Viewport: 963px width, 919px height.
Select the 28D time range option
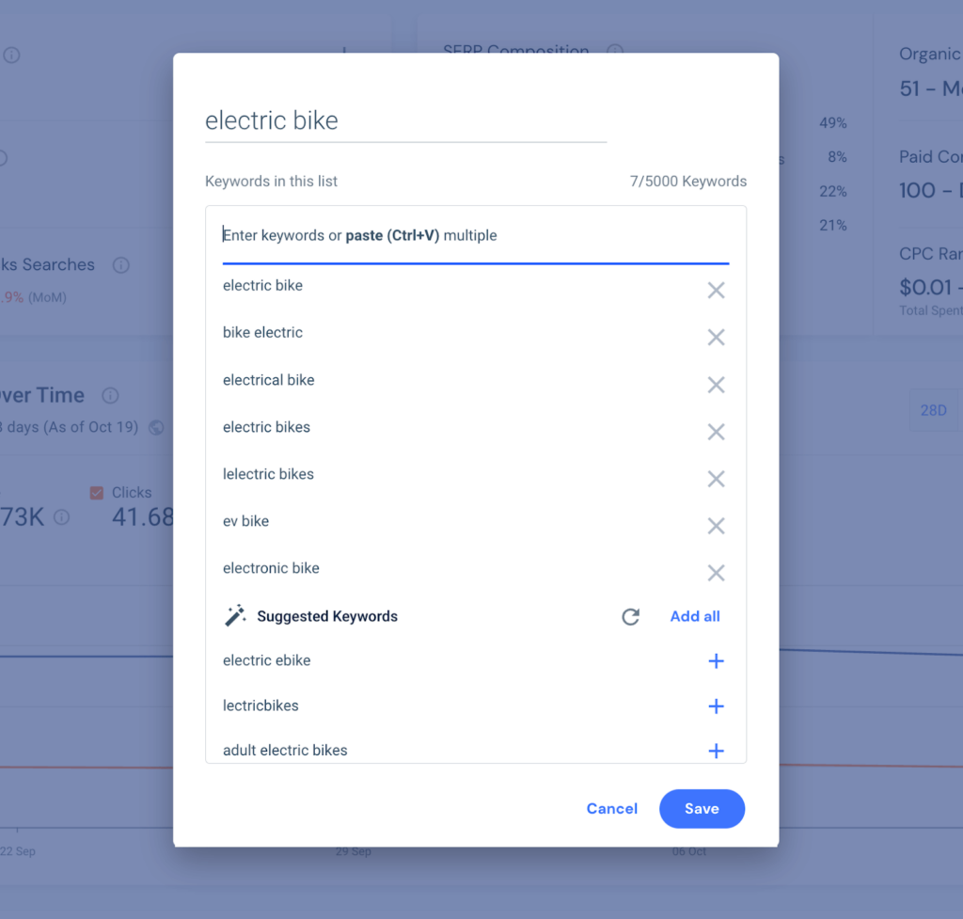933,410
